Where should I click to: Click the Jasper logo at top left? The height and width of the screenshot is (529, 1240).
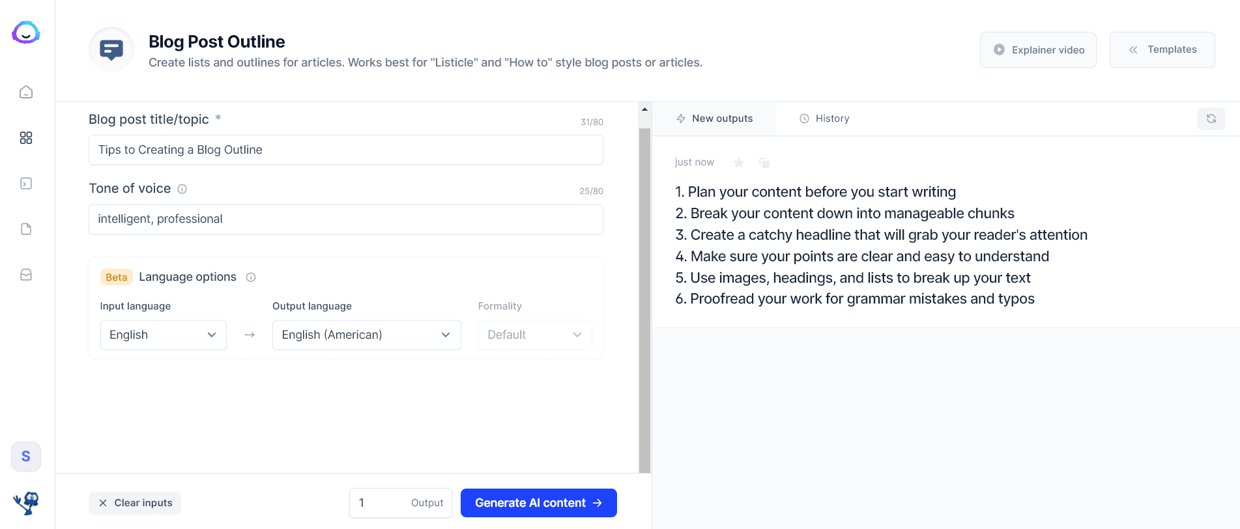(x=26, y=33)
